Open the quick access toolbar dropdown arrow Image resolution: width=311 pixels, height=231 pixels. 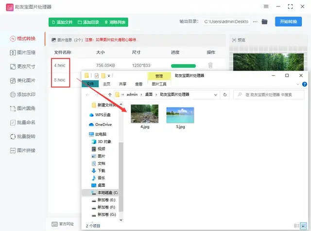pyautogui.click(x=109, y=76)
